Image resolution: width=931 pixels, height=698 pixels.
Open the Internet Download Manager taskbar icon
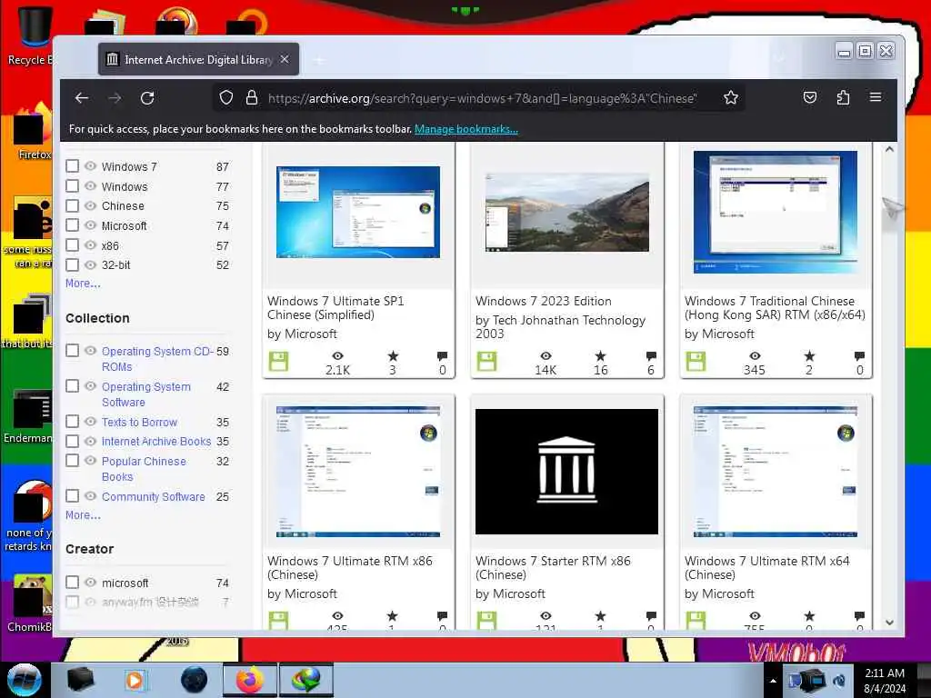[x=305, y=680]
